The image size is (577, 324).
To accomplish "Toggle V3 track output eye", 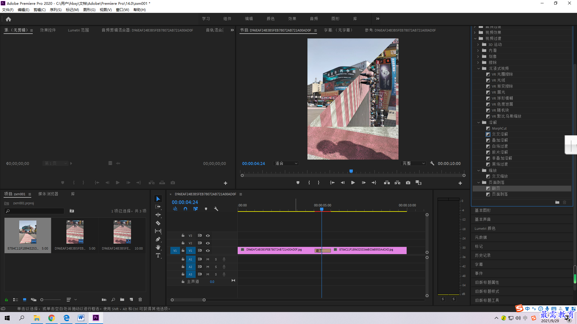I will coord(208,235).
